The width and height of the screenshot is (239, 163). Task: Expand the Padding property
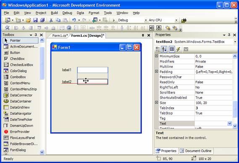(x=156, y=71)
